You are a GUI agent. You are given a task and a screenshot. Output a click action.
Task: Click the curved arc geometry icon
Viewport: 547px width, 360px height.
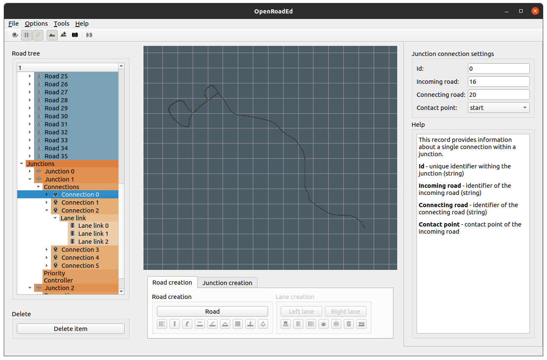[187, 324]
